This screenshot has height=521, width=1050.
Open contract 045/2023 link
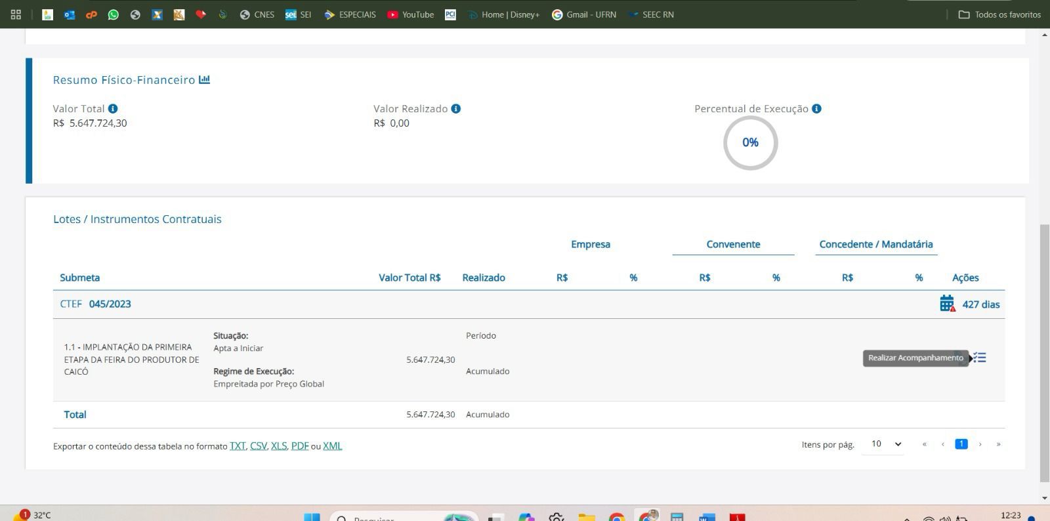tap(110, 304)
